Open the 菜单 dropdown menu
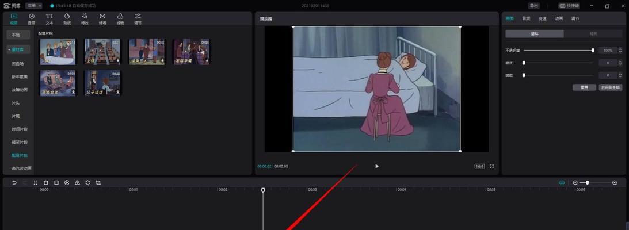Screen dimensions: 629x230 pos(34,6)
